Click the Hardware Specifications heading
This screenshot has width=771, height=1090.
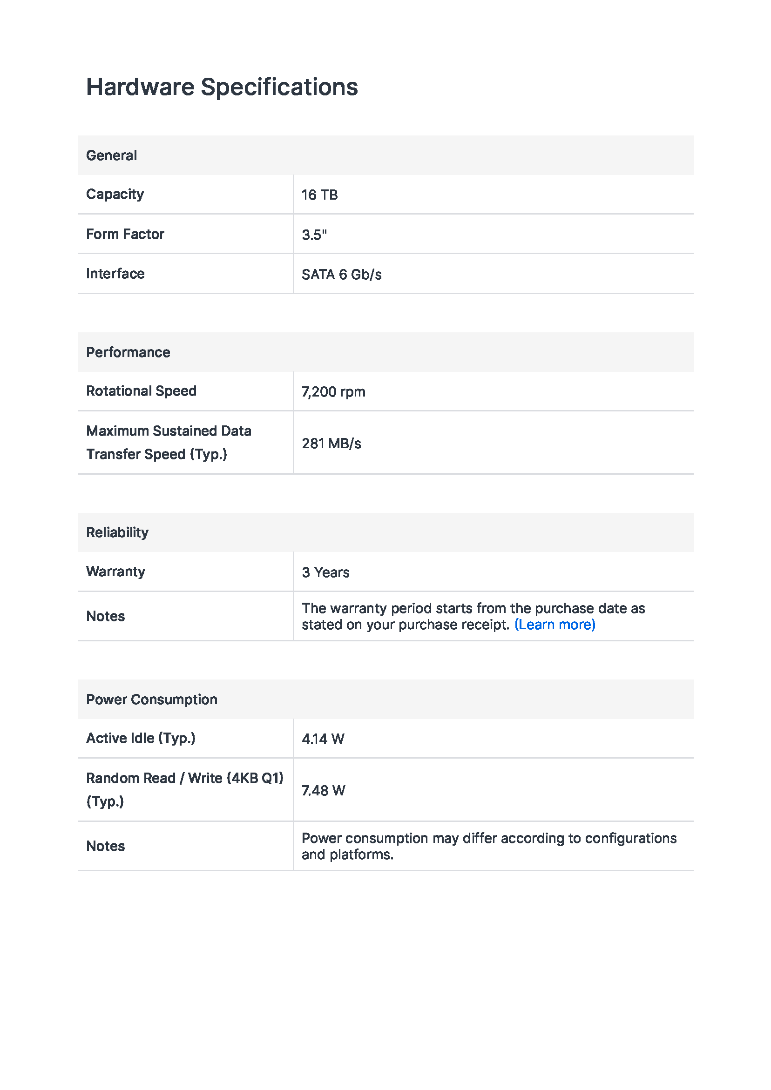pos(222,87)
